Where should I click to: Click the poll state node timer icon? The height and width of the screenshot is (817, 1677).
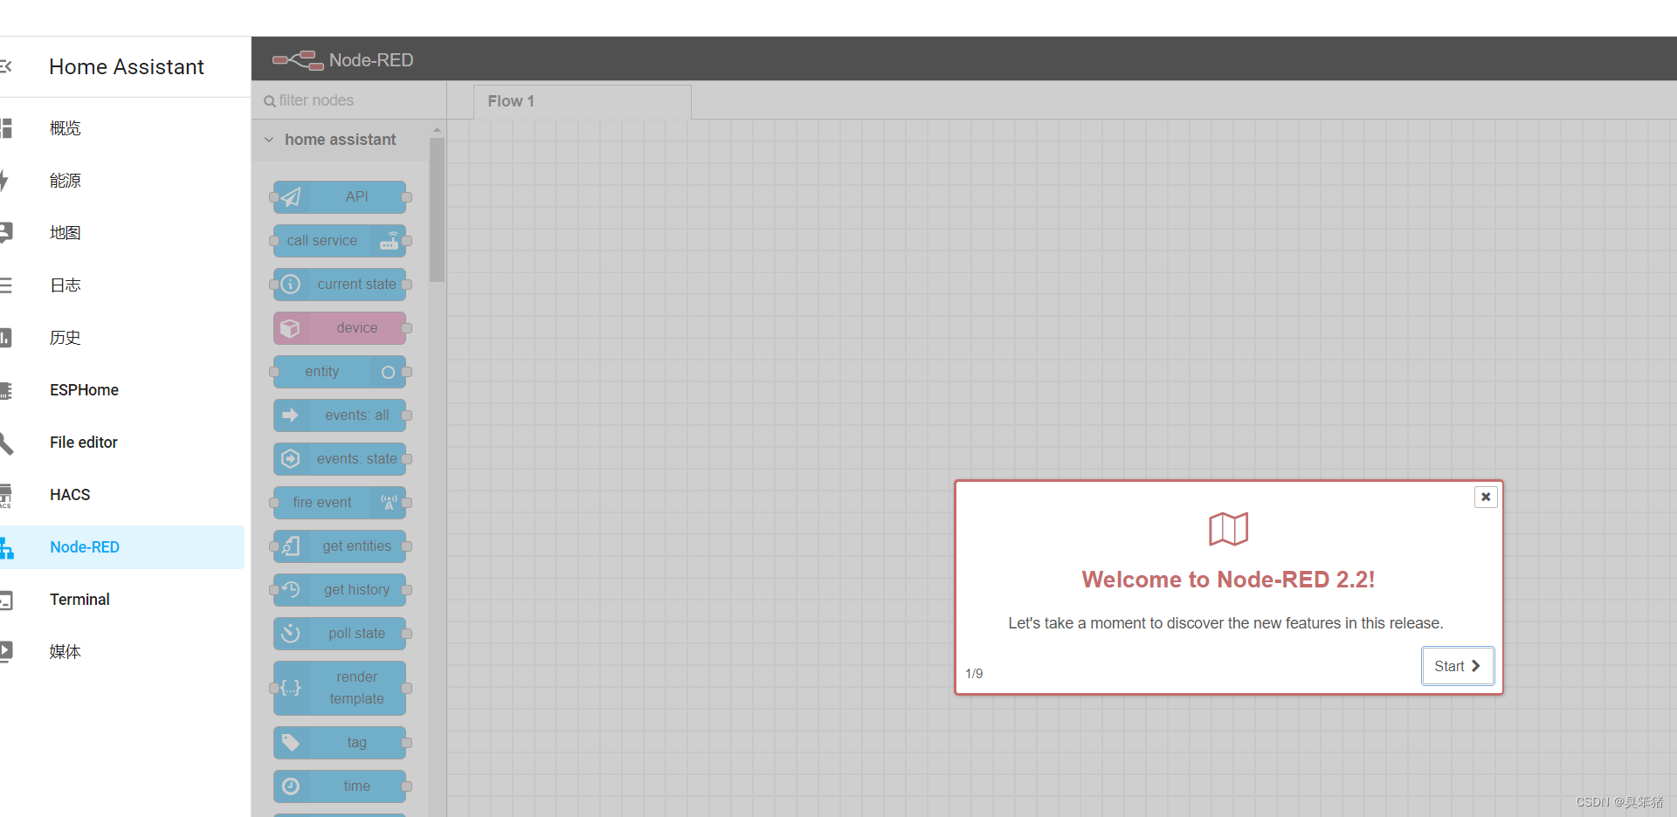291,634
